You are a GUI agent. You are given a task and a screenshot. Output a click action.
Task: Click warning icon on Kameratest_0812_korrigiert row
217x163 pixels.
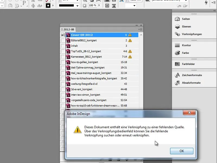(130, 57)
